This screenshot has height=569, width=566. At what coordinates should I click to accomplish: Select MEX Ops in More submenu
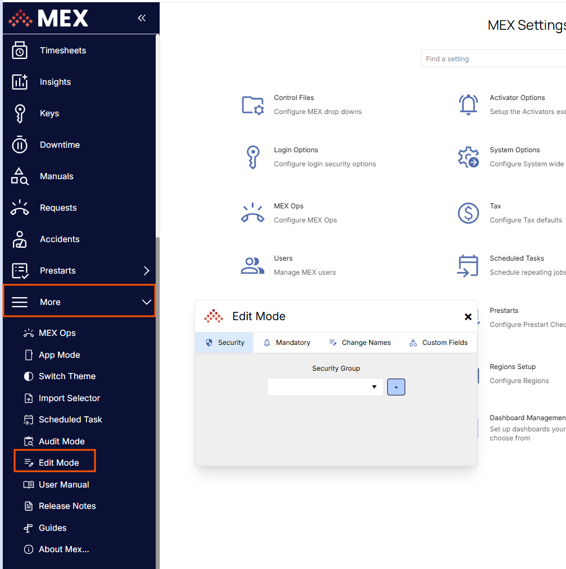click(x=57, y=333)
